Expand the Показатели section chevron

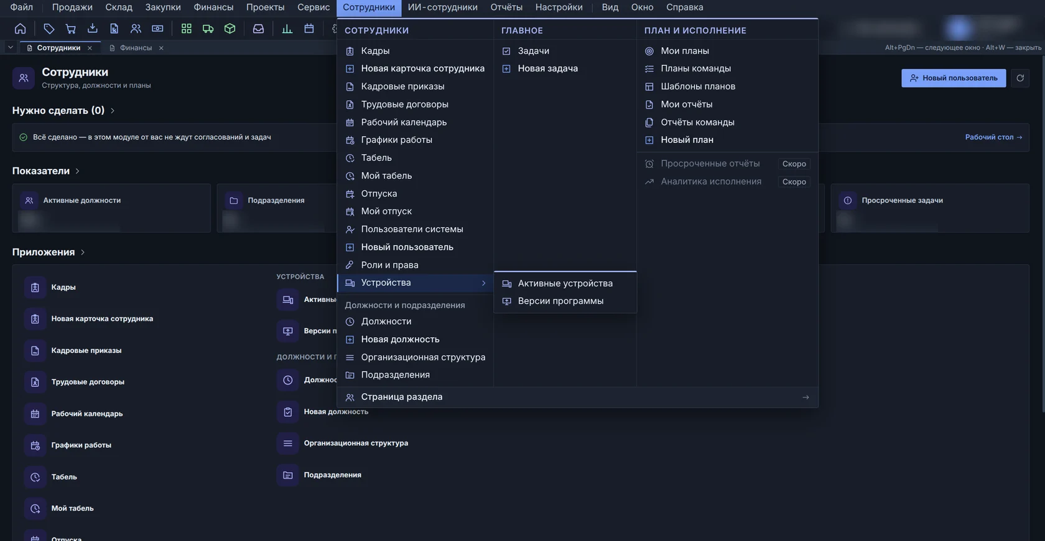tap(77, 171)
